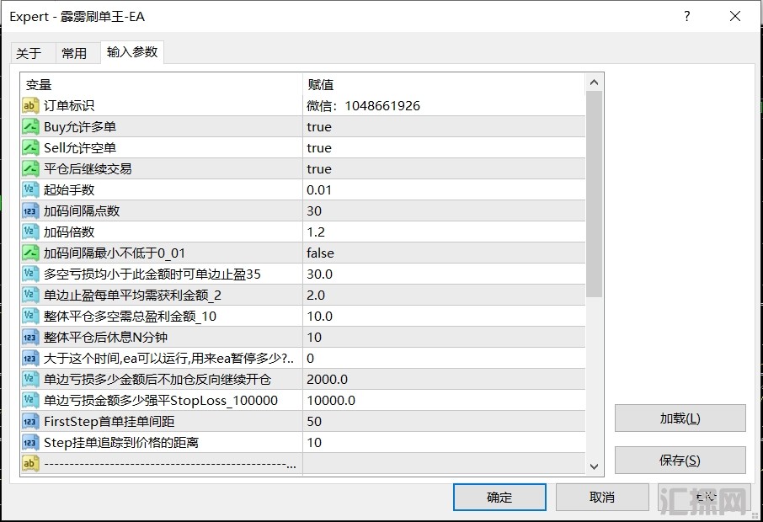The height and width of the screenshot is (522, 763).
Task: Click the integer icon beside 整体平仓后休息N分钟
Action: (29, 337)
